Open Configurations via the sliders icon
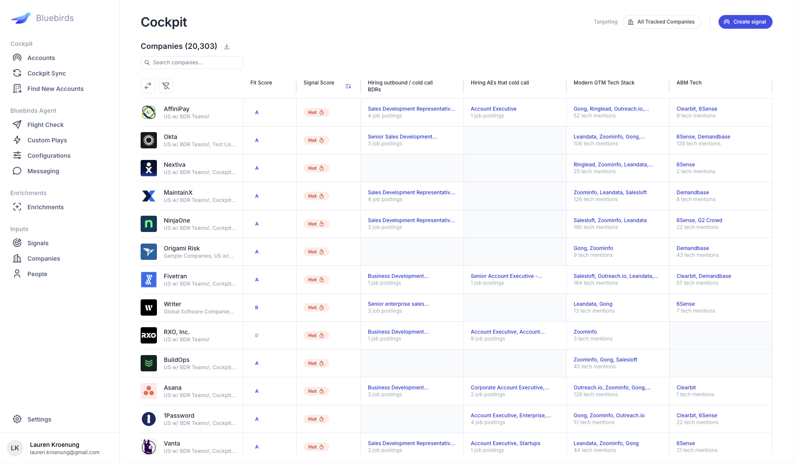Viewport: 794px width, 464px height. pyautogui.click(x=17, y=155)
